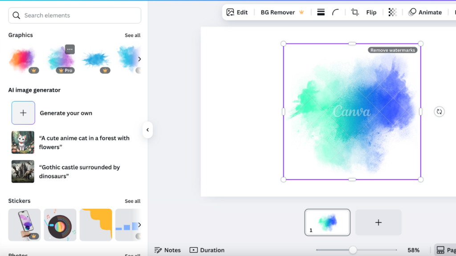This screenshot has height=256, width=456.
Task: Select the spiky blue splash graphic
Action: click(x=96, y=59)
